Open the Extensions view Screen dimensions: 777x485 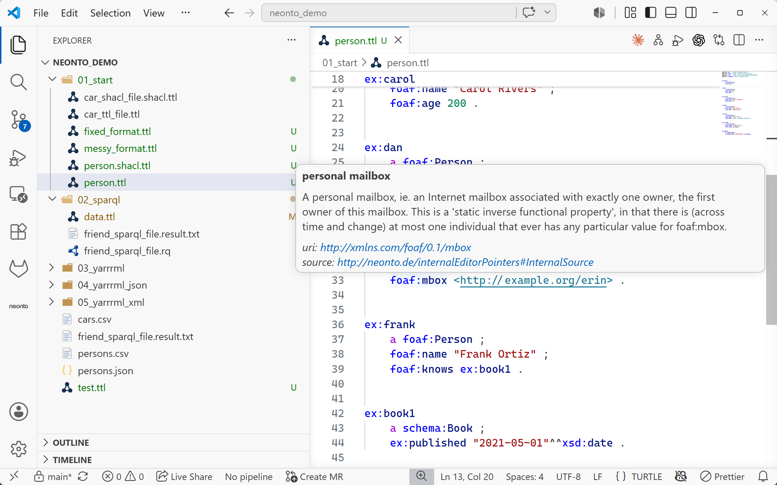(18, 232)
